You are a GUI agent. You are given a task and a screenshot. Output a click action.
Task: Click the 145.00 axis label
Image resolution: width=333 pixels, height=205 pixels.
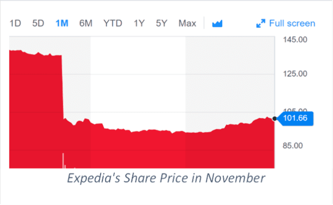point(294,40)
